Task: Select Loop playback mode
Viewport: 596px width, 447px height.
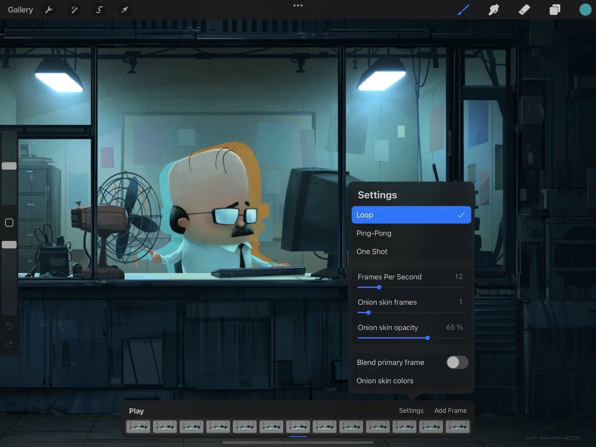Action: click(x=411, y=215)
